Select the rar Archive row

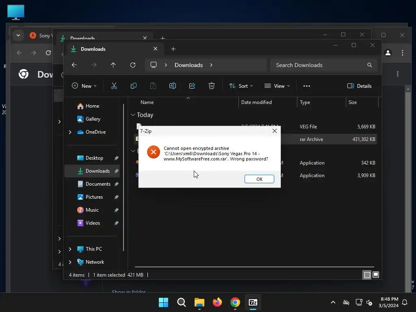pyautogui.click(x=256, y=139)
